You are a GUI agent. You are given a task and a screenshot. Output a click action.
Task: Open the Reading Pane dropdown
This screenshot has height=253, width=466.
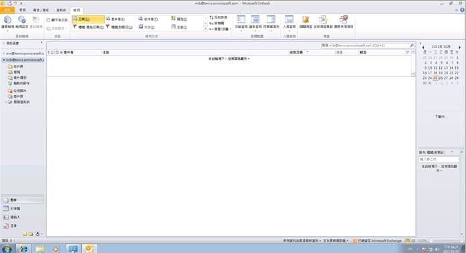[255, 23]
